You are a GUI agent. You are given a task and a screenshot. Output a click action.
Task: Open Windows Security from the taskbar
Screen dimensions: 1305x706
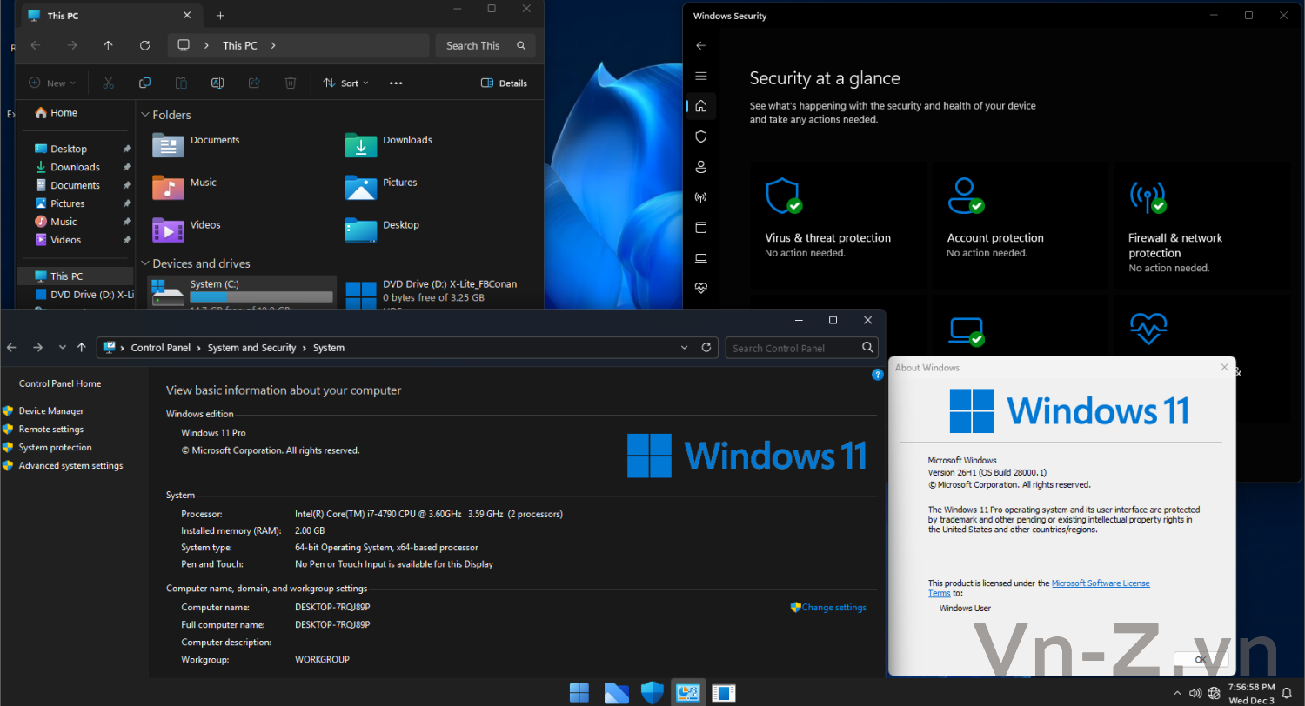pos(652,692)
